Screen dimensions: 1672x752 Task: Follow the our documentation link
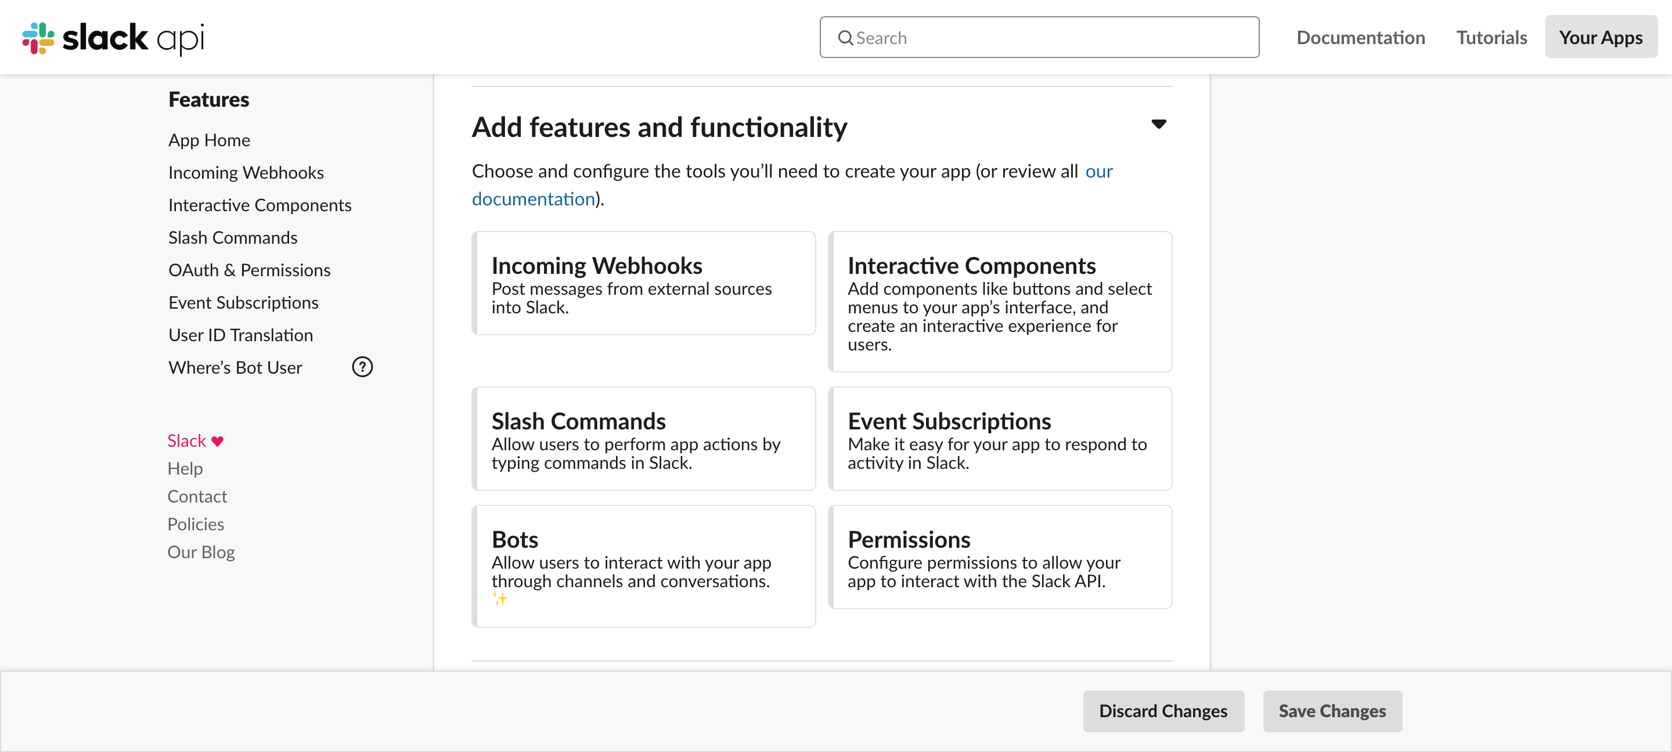click(534, 199)
